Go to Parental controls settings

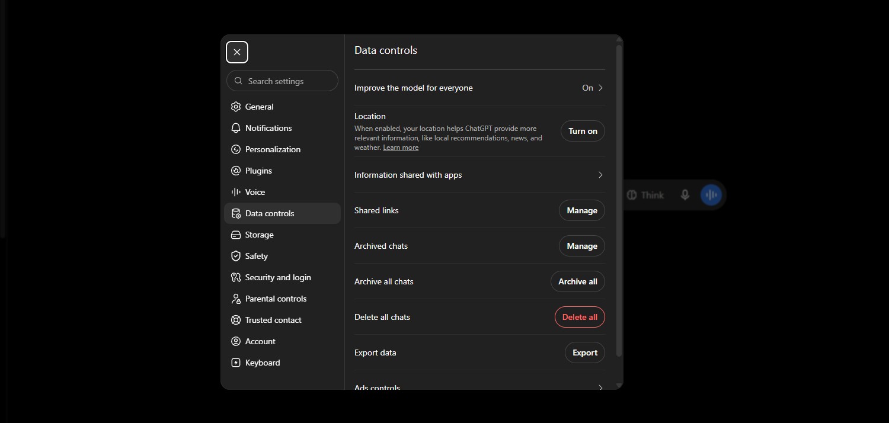pyautogui.click(x=282, y=299)
